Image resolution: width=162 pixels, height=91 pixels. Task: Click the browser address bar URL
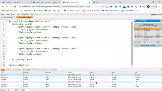tap(56, 7)
